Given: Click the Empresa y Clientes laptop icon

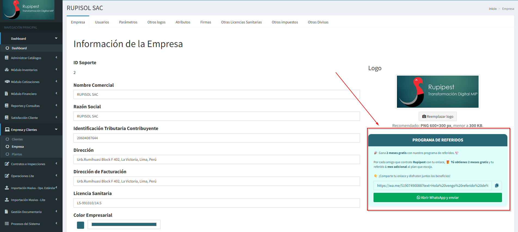Looking at the screenshot, I should coord(7,129).
